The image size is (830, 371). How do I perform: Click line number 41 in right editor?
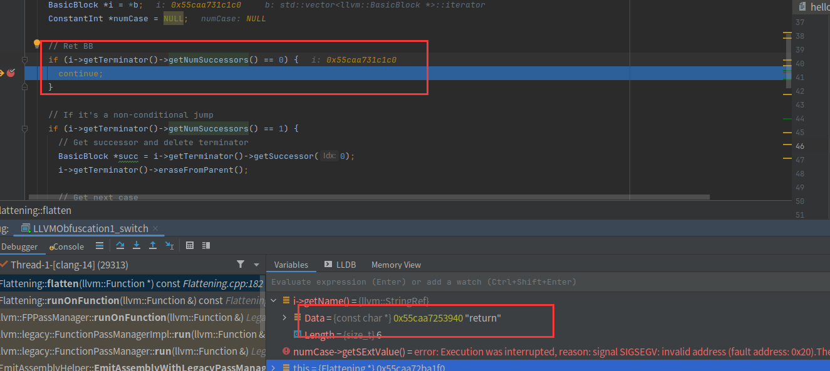(x=799, y=77)
